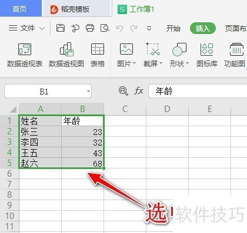Select row 6 header
This screenshot has height=233, width=247.
[x=9, y=174]
